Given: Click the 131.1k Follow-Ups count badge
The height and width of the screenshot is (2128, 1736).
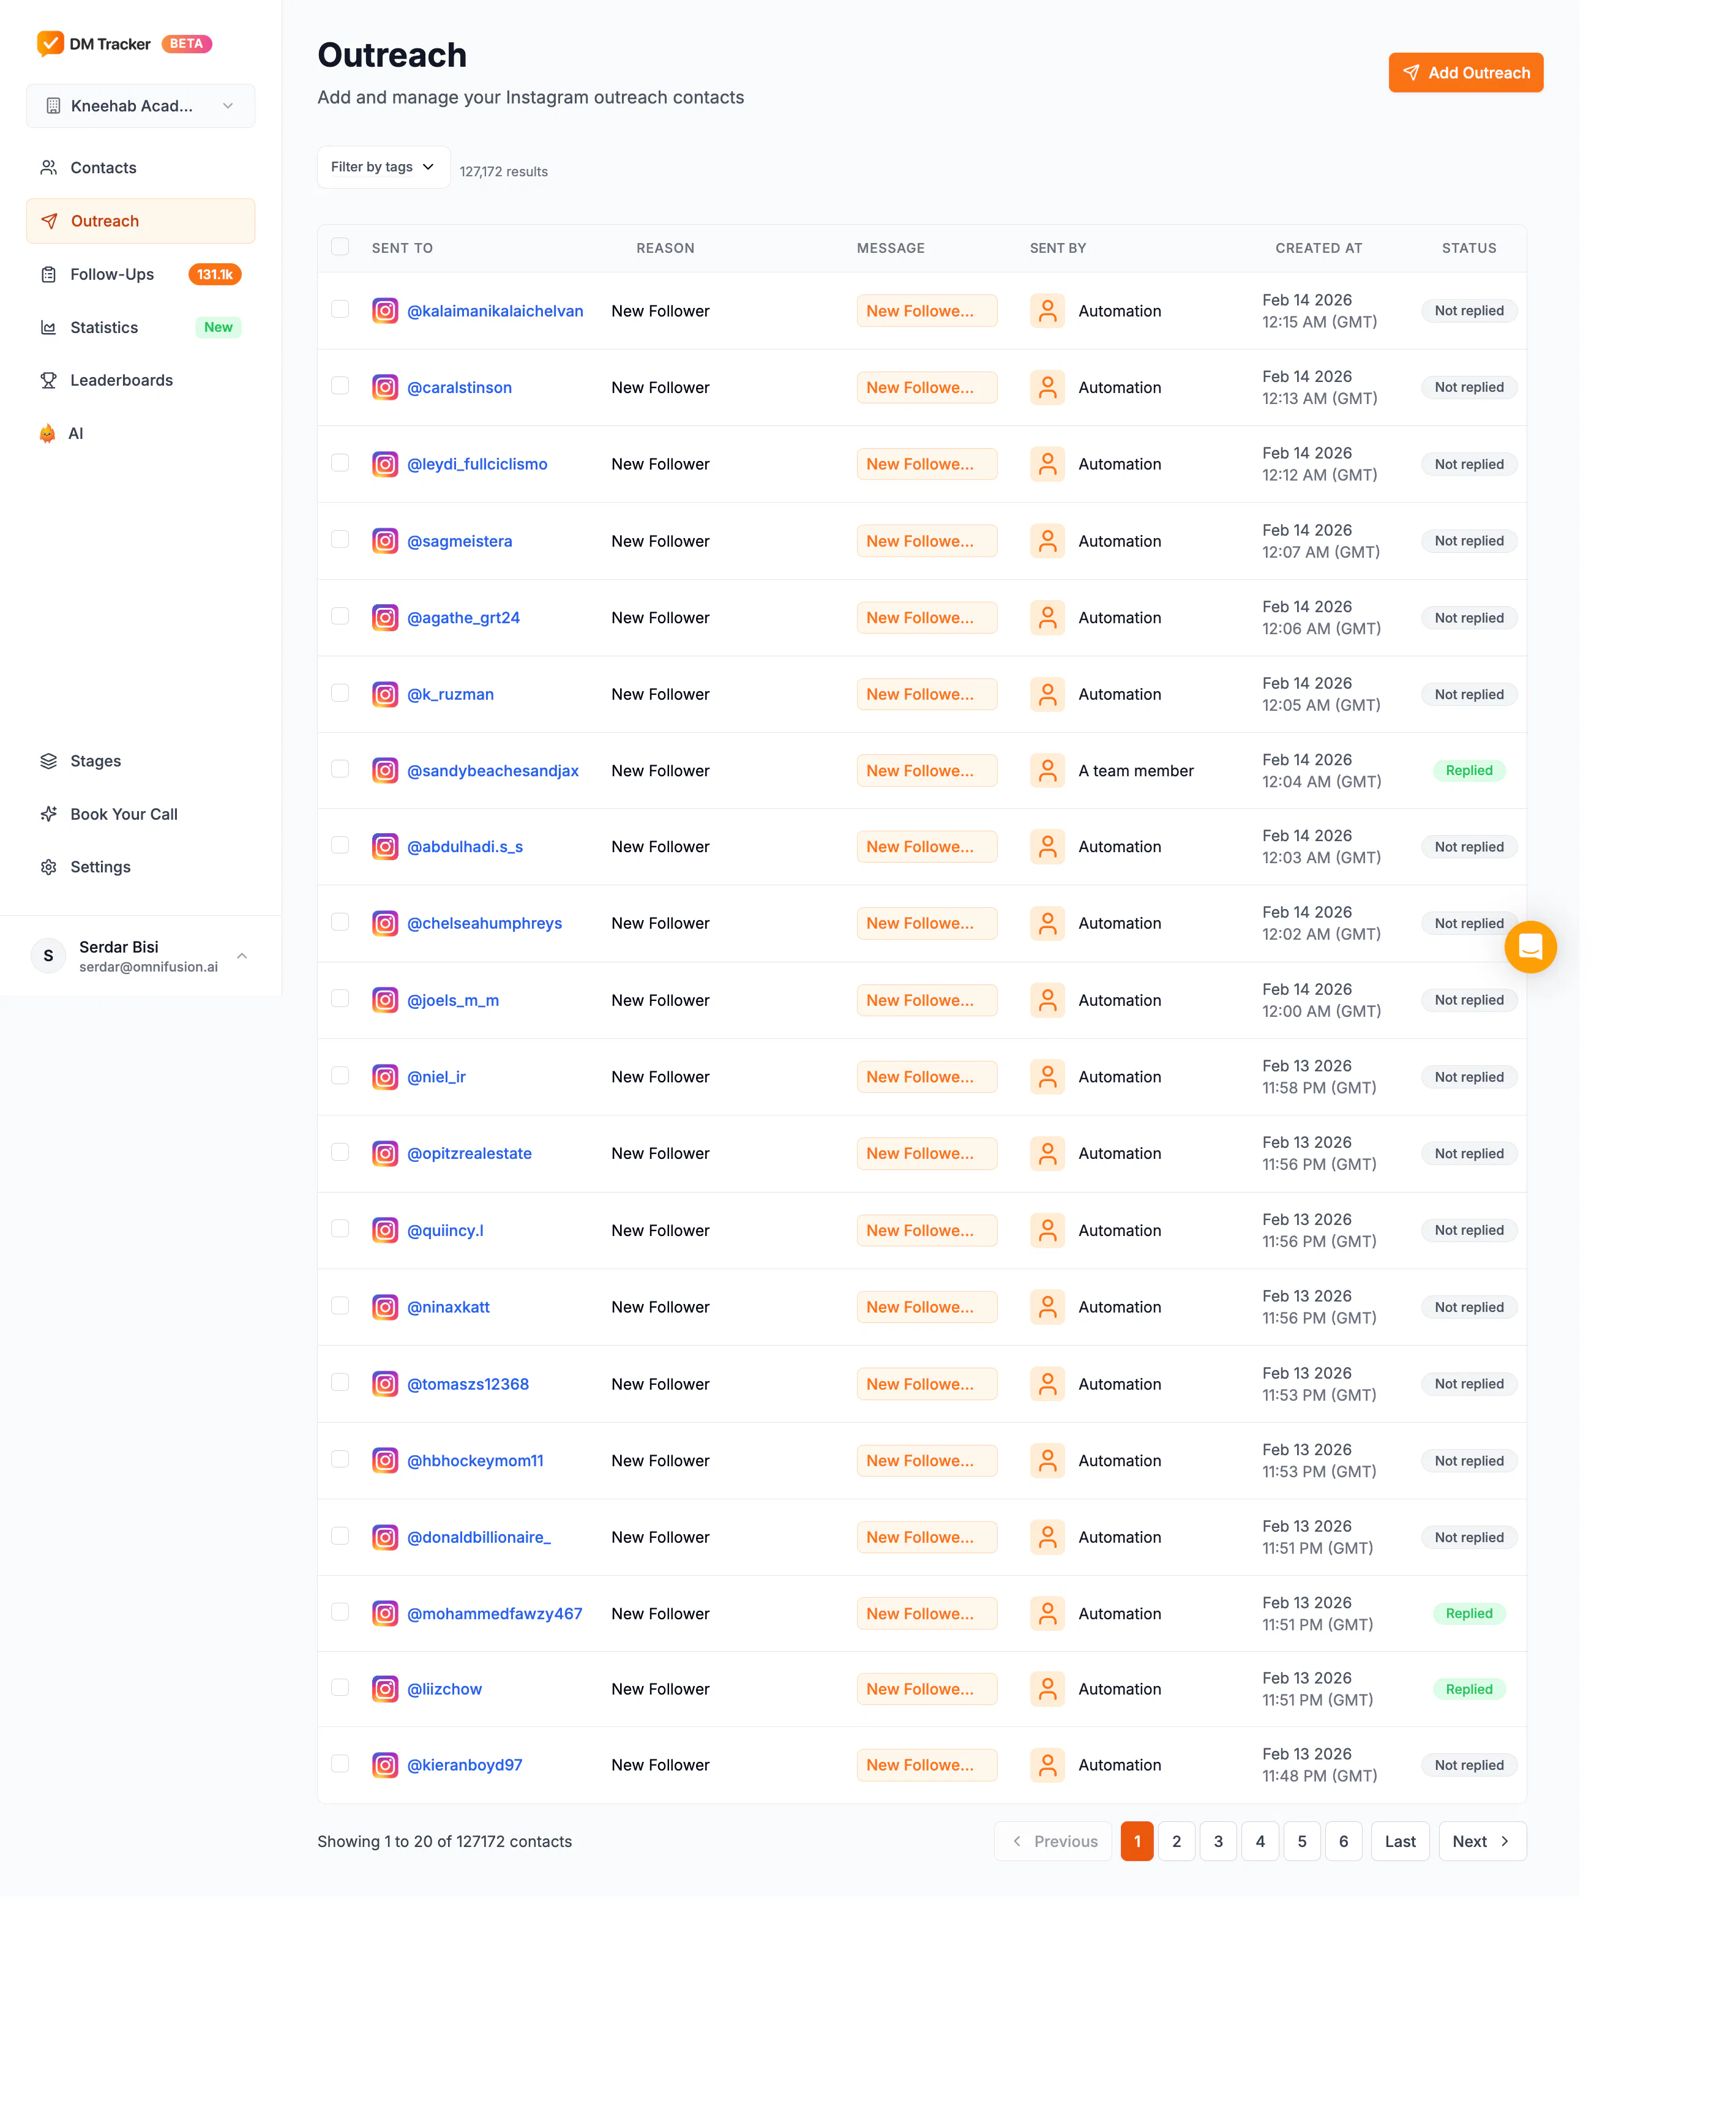Looking at the screenshot, I should tap(215, 274).
